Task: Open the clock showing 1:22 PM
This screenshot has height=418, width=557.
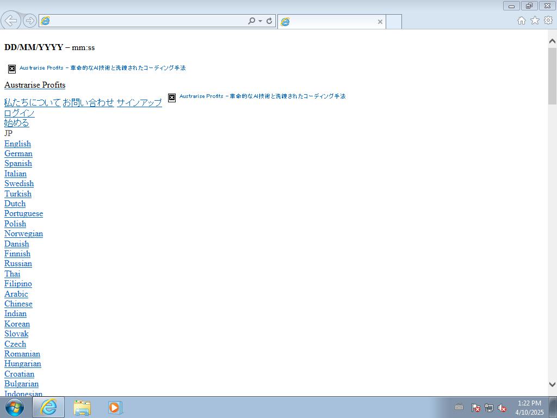Action: pyautogui.click(x=529, y=408)
